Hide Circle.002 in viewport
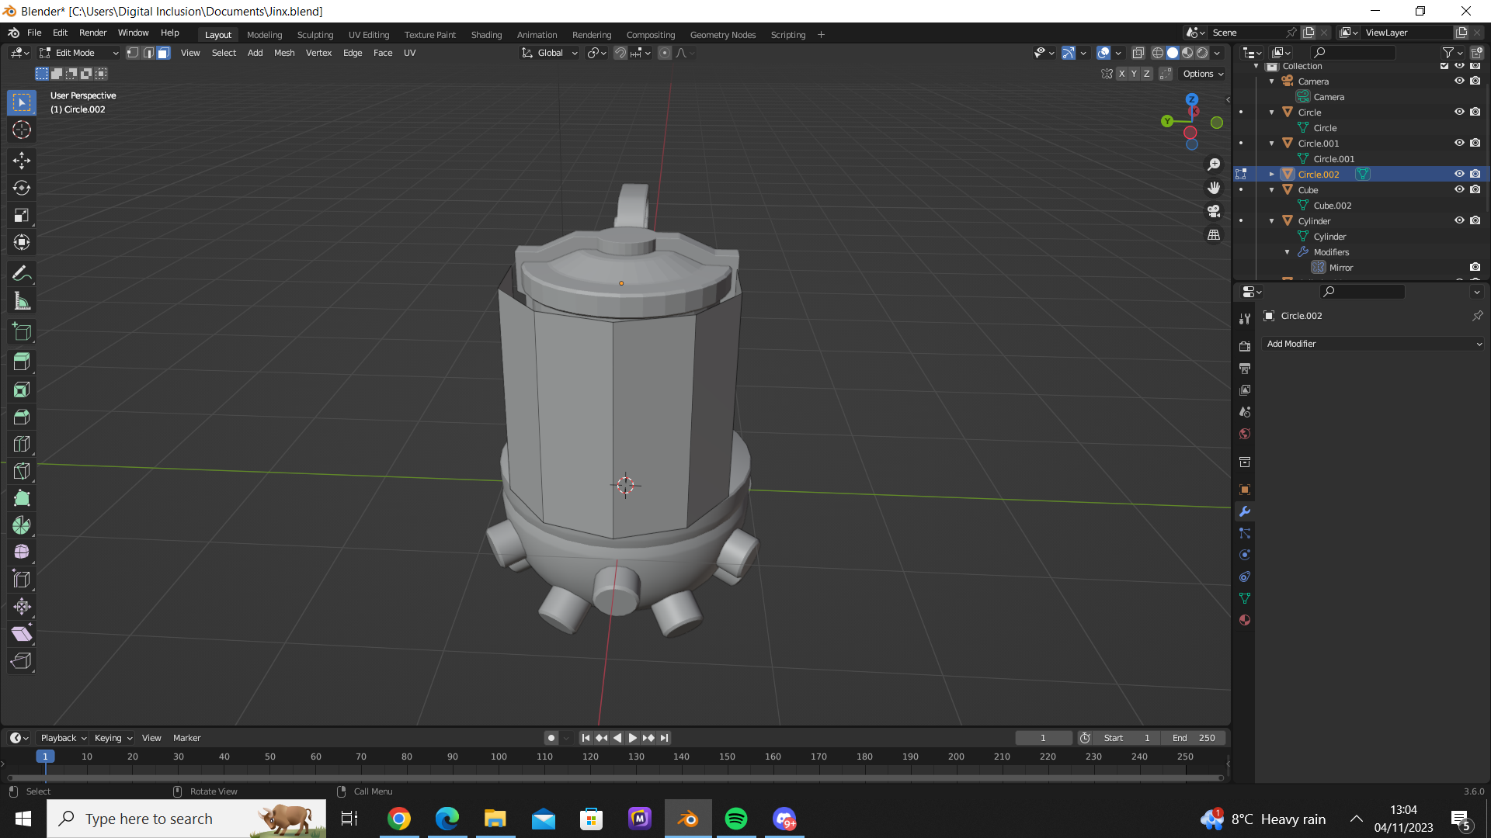Image resolution: width=1491 pixels, height=838 pixels. pyautogui.click(x=1459, y=174)
